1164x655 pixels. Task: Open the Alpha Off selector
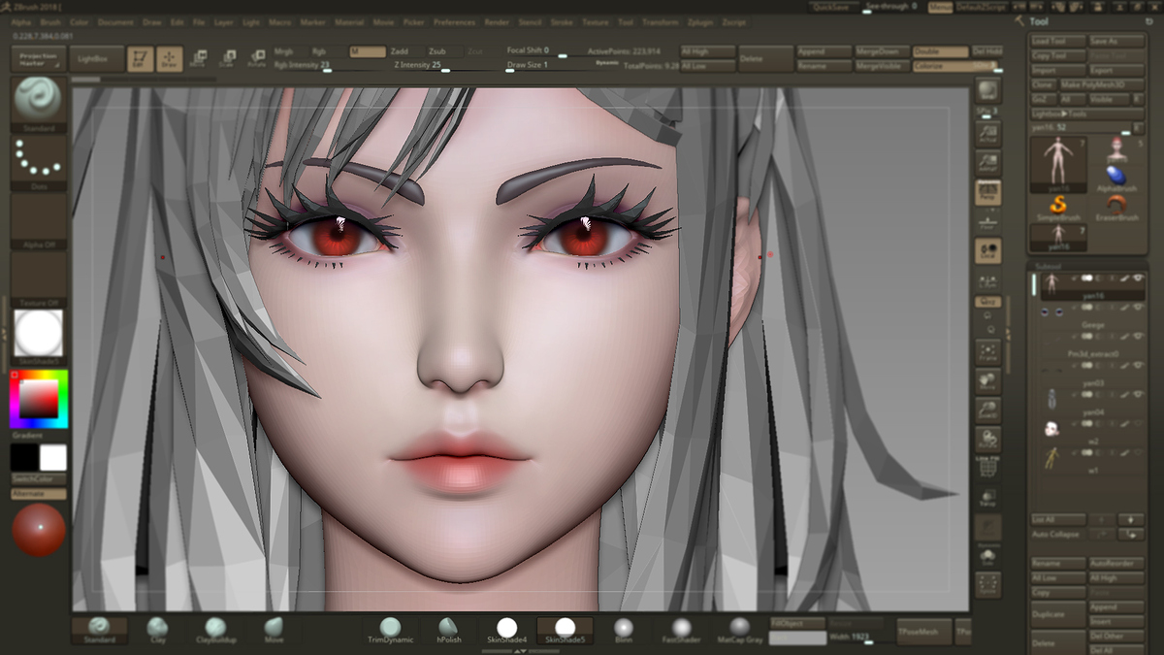[39, 221]
